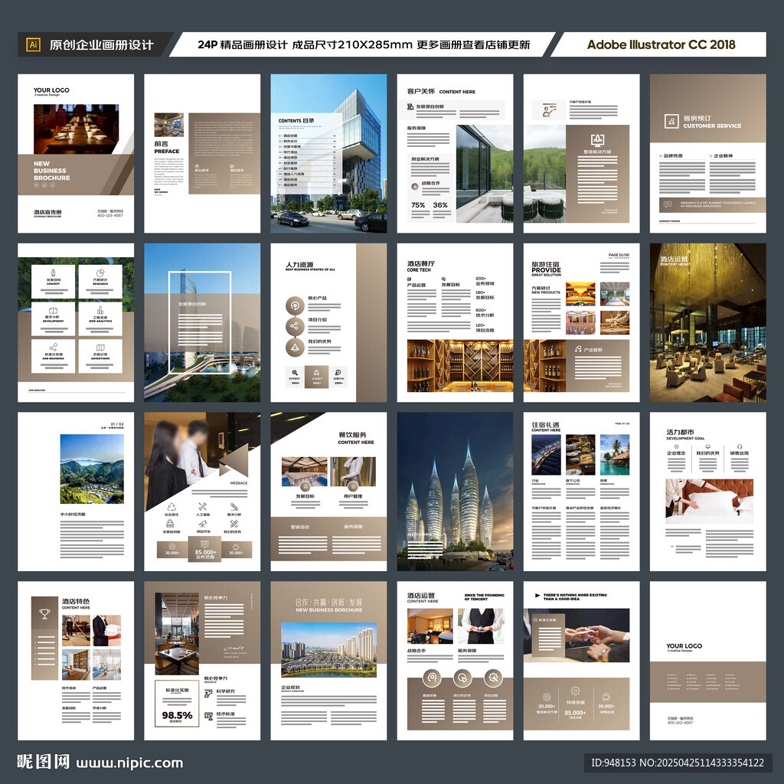Viewport: 784px width, 784px height.
Task: Click the 75% statistic on 客户关怀 page
Action: (418, 205)
